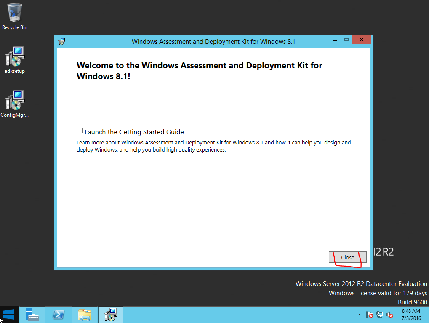Select the adksetup desktop icon
Image resolution: width=429 pixels, height=323 pixels.
click(x=14, y=60)
